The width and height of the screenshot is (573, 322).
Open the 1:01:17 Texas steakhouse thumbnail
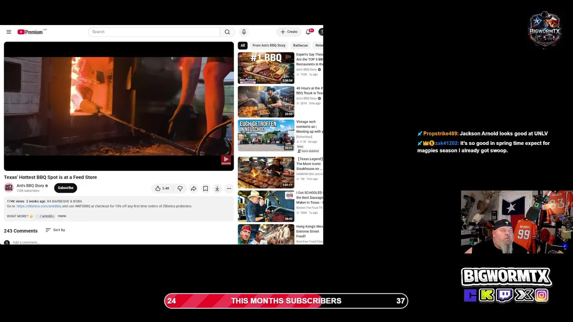click(x=266, y=172)
